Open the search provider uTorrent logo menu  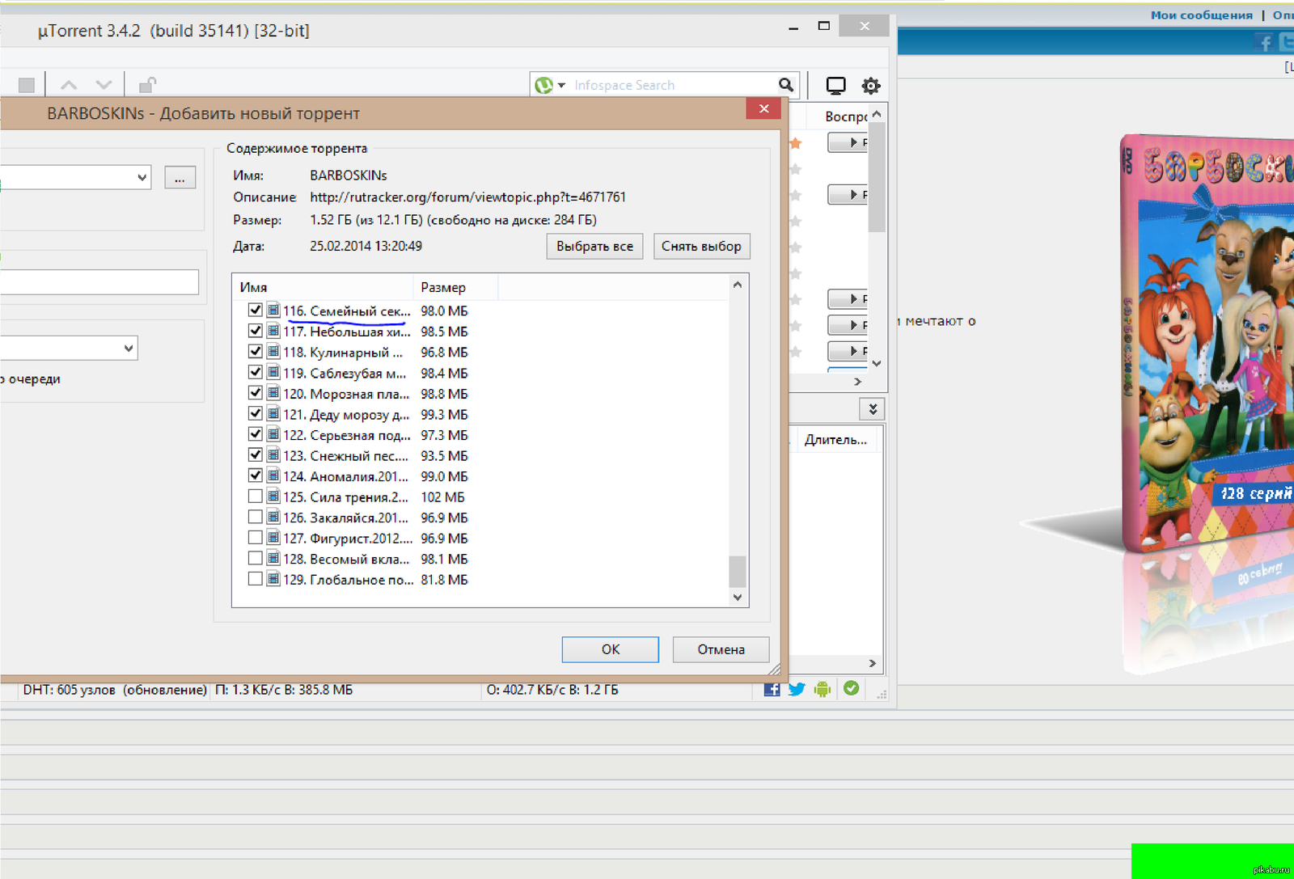click(548, 85)
